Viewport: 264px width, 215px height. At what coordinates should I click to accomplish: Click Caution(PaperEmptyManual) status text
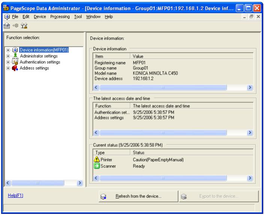pos(158,159)
